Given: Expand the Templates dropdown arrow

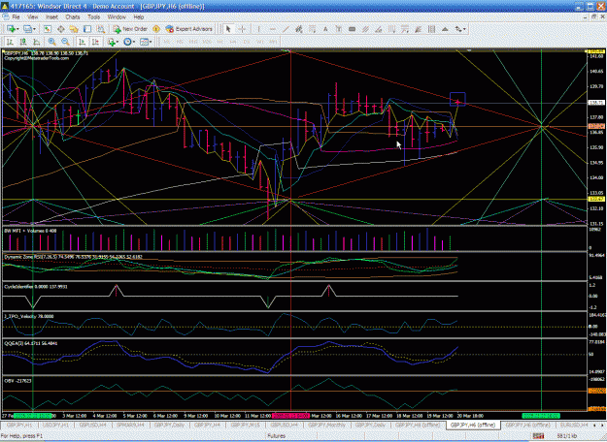Looking at the screenshot, I should click(x=151, y=42).
